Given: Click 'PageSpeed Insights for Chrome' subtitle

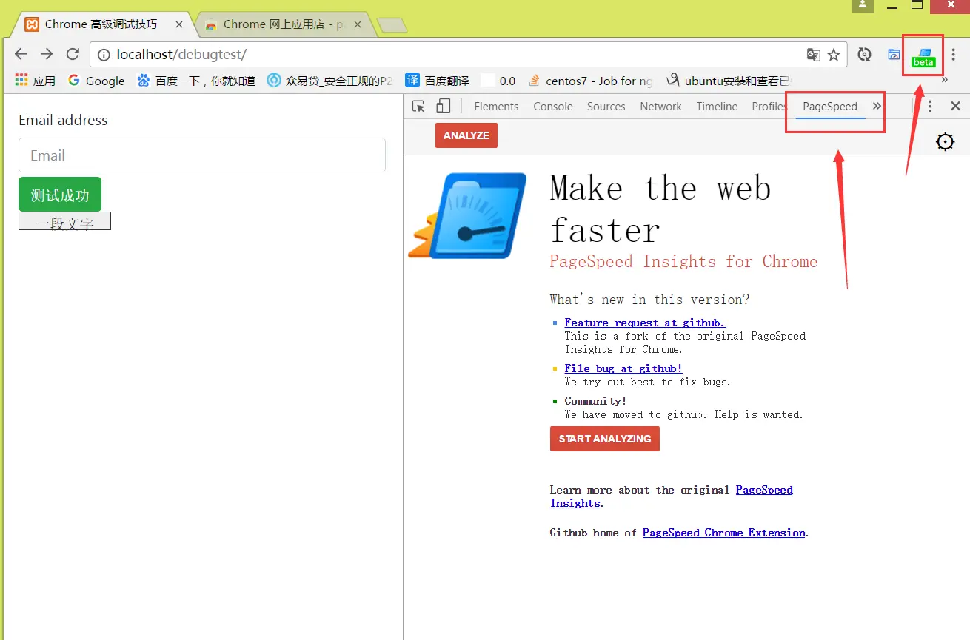Looking at the screenshot, I should click(x=683, y=261).
